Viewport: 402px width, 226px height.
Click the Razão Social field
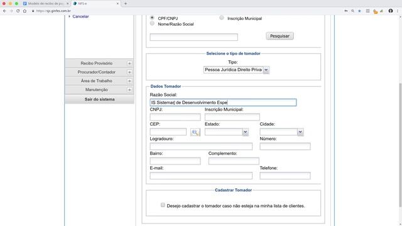[223, 102]
